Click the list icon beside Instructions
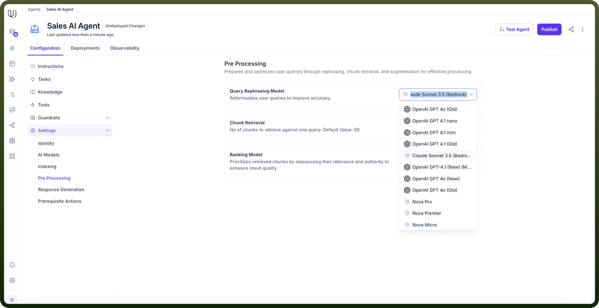 [x=33, y=66]
